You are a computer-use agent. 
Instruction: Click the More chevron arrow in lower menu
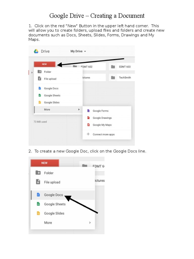pos(90,223)
